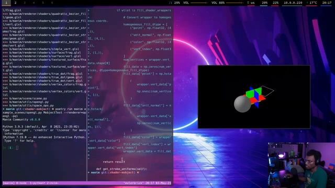Switch to workspace 6 in the top bar
The image size is (335, 188).
click(x=52, y=3)
